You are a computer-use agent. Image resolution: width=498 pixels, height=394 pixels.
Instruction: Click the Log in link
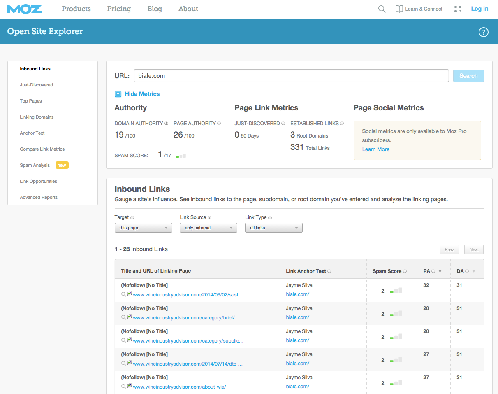[x=479, y=9]
